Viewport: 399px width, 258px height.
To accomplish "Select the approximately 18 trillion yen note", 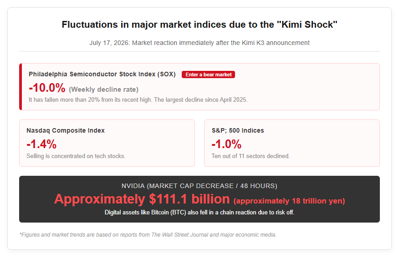I will coord(289,201).
